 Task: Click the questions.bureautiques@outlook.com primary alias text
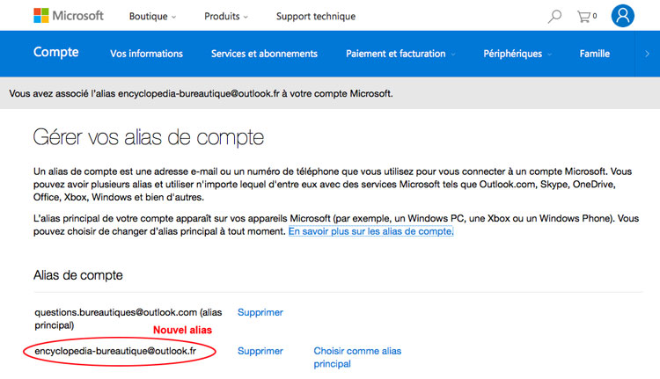pos(116,312)
